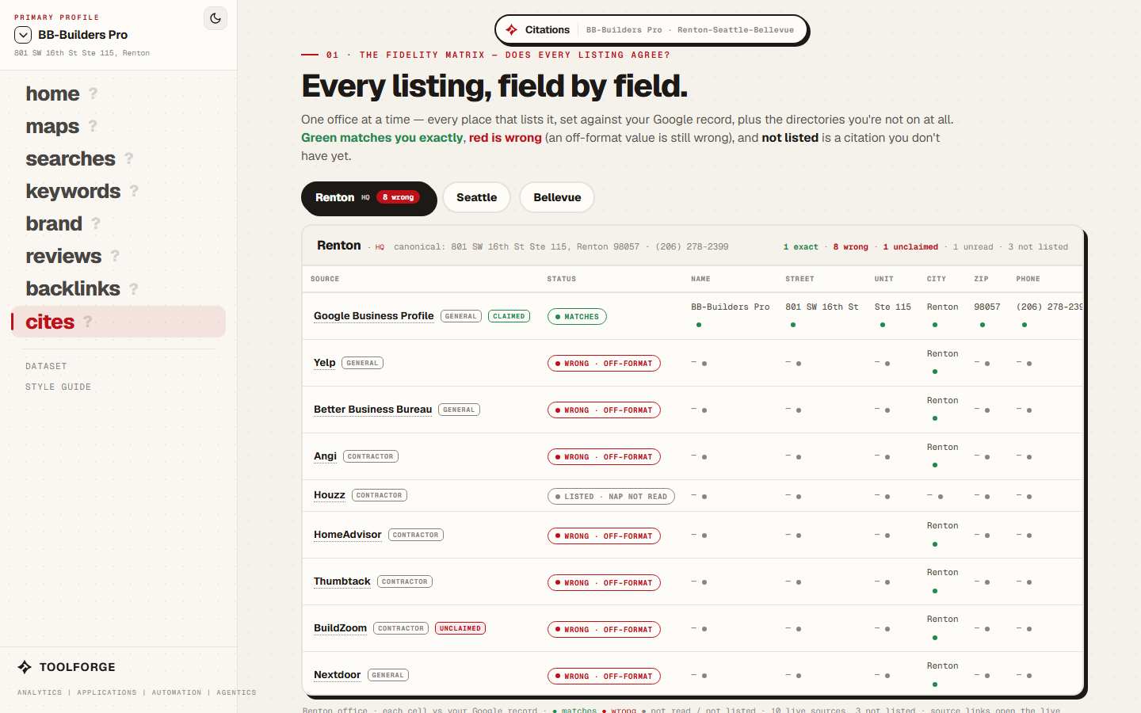This screenshot has height=713, width=1141.
Task: Click Houzz's LISTED · NAP NOT READ badge
Action: point(611,497)
